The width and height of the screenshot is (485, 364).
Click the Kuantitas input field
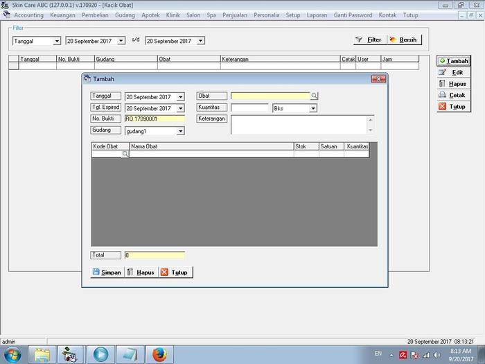point(249,108)
